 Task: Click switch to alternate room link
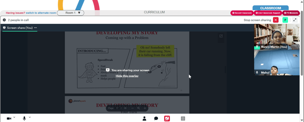click(41, 13)
